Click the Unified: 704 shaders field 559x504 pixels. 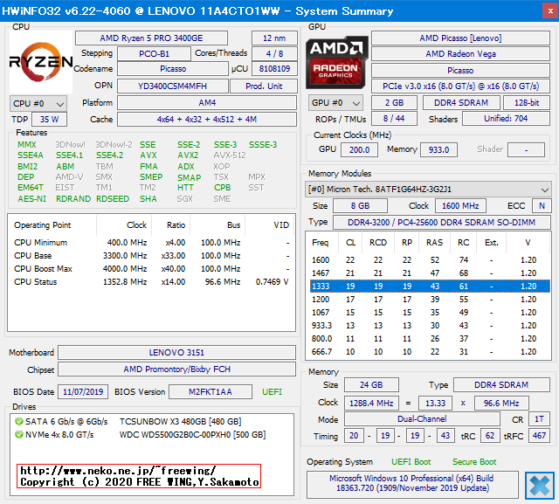(507, 118)
